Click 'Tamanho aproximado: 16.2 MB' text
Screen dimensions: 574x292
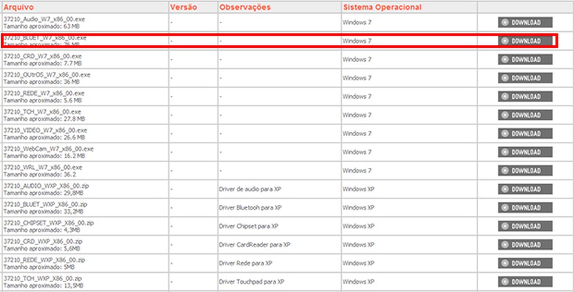(x=44, y=156)
